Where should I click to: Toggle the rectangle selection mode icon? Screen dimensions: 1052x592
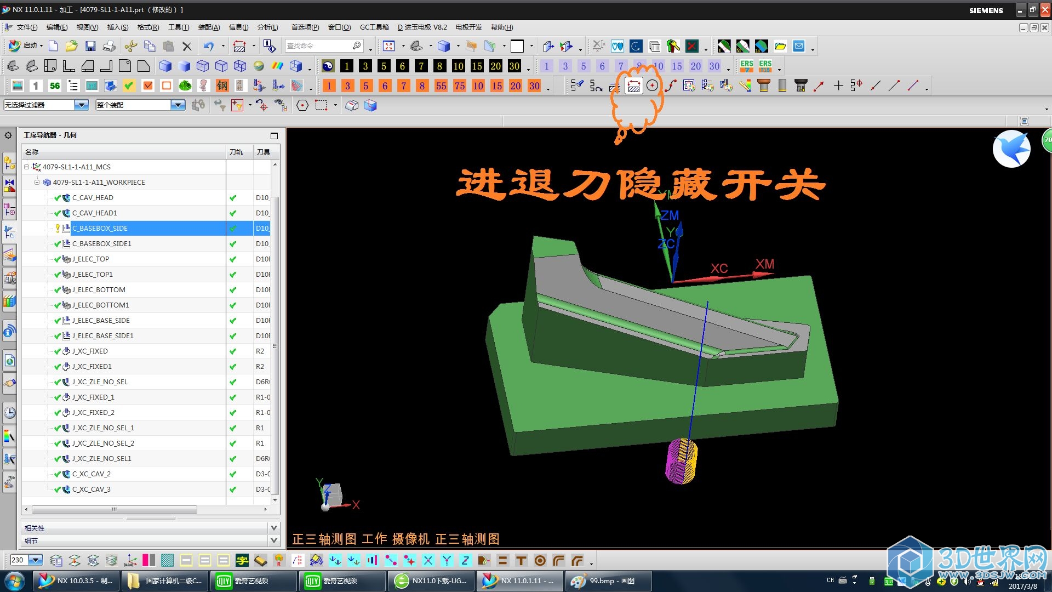point(321,105)
